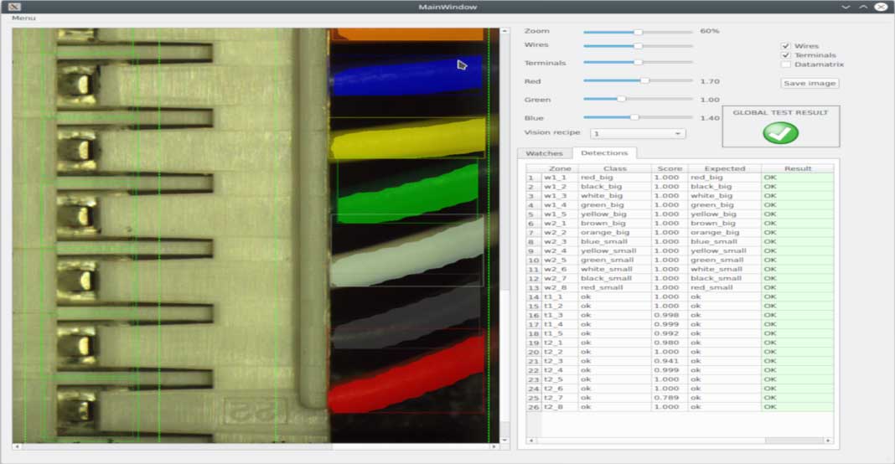The image size is (895, 464).
Task: Click the green checkmark global test result icon
Action: coord(780,133)
